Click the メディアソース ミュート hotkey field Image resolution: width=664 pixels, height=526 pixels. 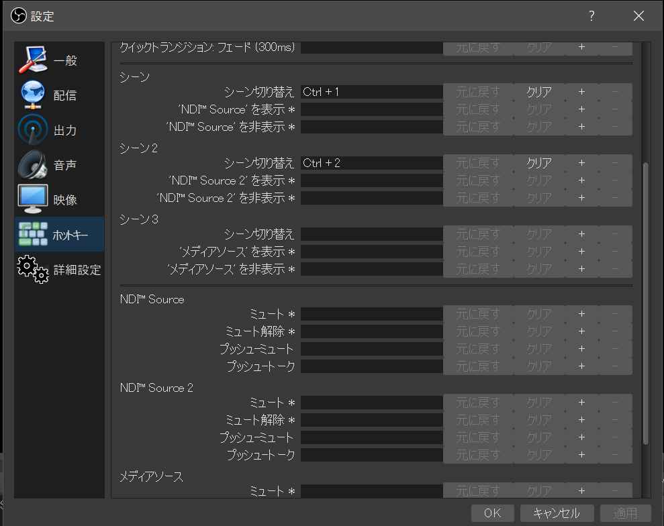(372, 491)
